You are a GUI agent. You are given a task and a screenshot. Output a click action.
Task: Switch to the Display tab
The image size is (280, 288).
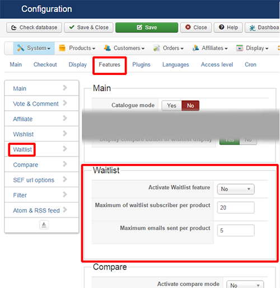point(78,64)
